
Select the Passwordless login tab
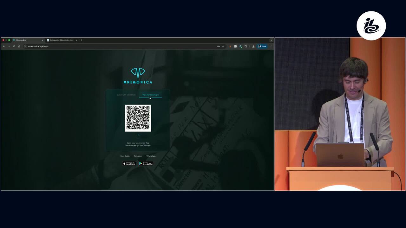pyautogui.click(x=150, y=95)
